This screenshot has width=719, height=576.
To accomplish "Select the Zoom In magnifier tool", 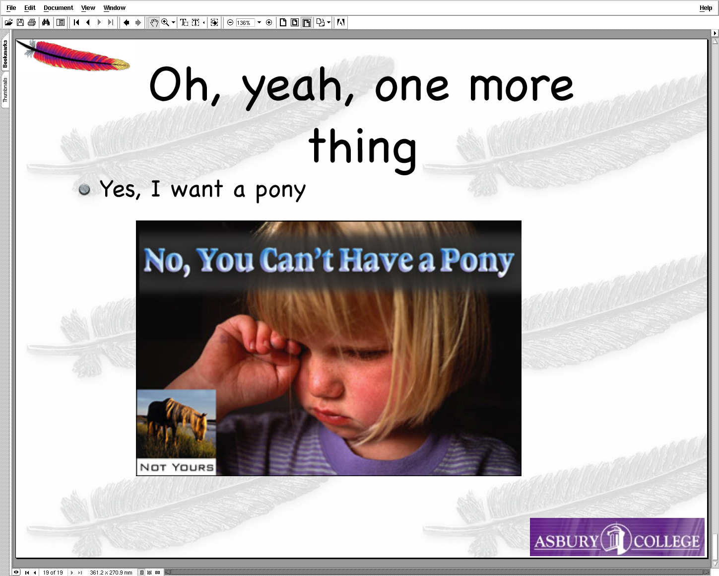I will [165, 22].
